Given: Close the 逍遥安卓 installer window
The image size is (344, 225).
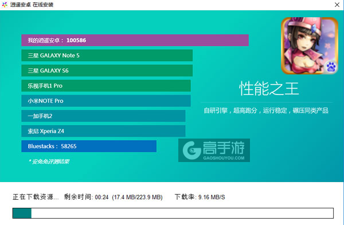Looking at the screenshot, I should tap(337, 5).
